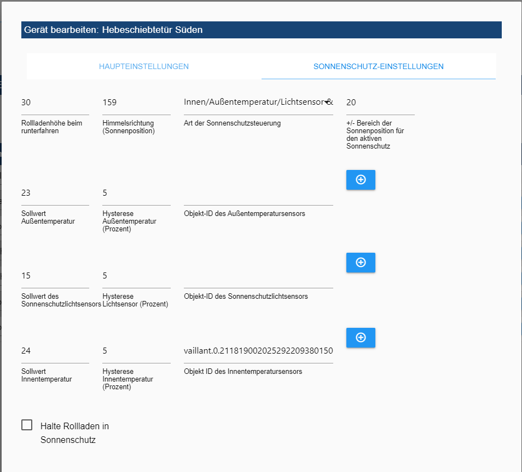The image size is (522, 472).
Task: Edit the +/- Bereich der Sonnenposition field
Action: coord(380,103)
